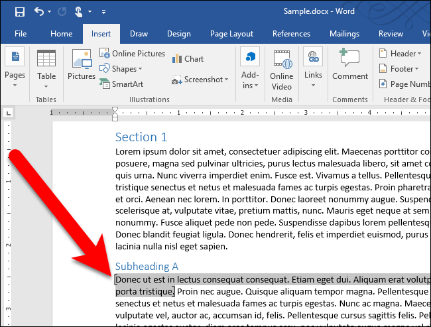431x327 pixels.
Task: Open the References tab
Action: tap(291, 34)
